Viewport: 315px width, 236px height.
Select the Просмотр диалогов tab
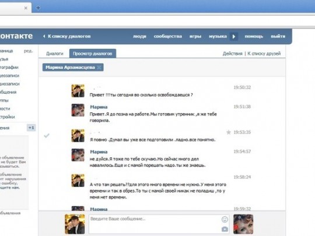point(92,54)
